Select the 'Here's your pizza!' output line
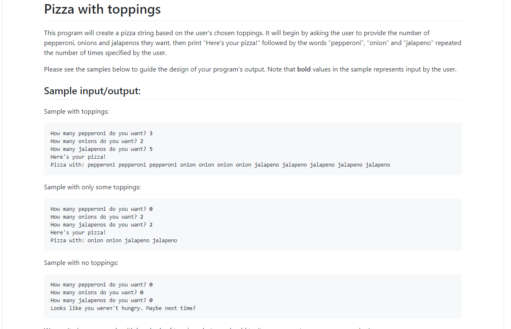This screenshot has height=329, width=511. click(78, 157)
